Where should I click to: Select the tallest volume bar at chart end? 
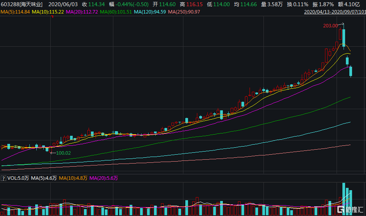click(x=344, y=199)
